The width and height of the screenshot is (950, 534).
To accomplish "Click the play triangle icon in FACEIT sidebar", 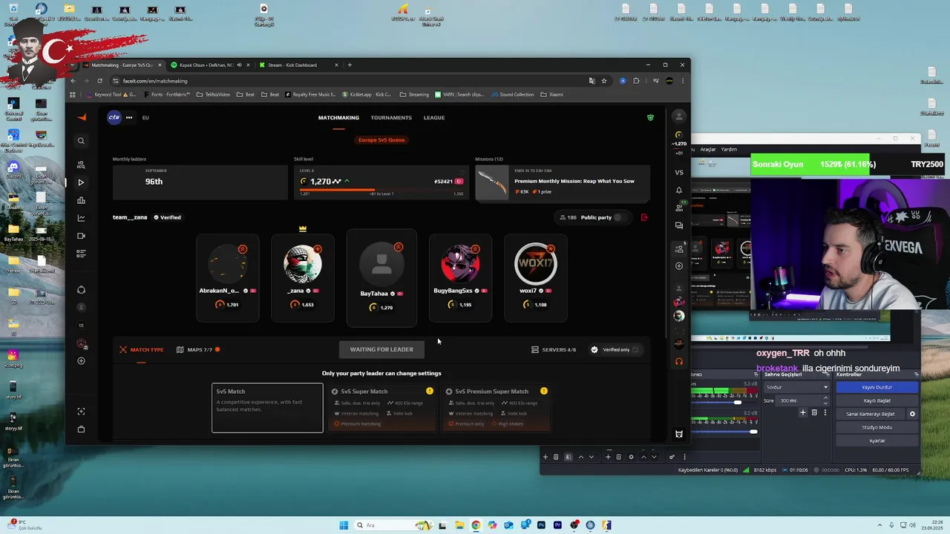I will coord(81,182).
